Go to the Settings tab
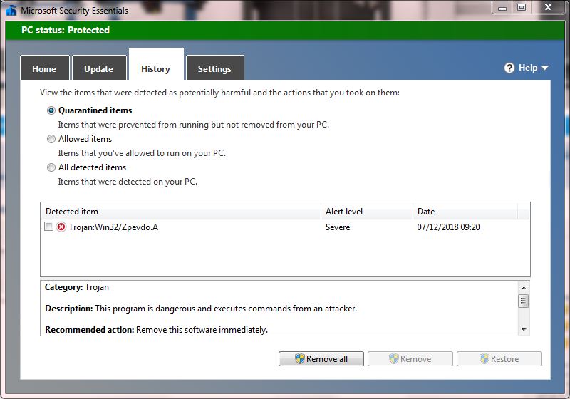The image size is (570, 399). [x=215, y=68]
